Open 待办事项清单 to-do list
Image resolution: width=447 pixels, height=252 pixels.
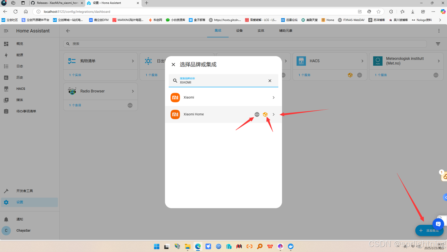coord(29,111)
